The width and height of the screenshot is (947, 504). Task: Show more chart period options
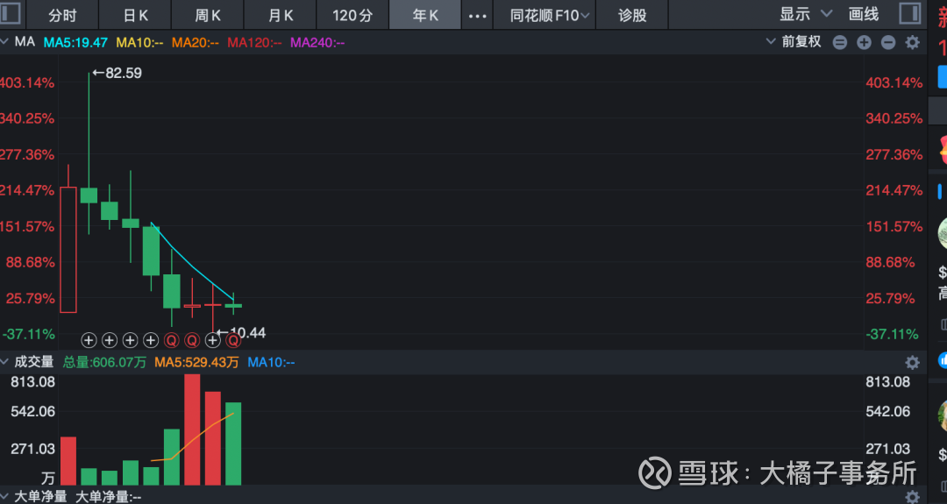(x=478, y=15)
